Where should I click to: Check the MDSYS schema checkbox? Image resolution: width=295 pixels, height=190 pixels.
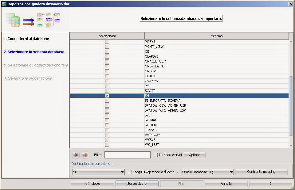point(107,42)
